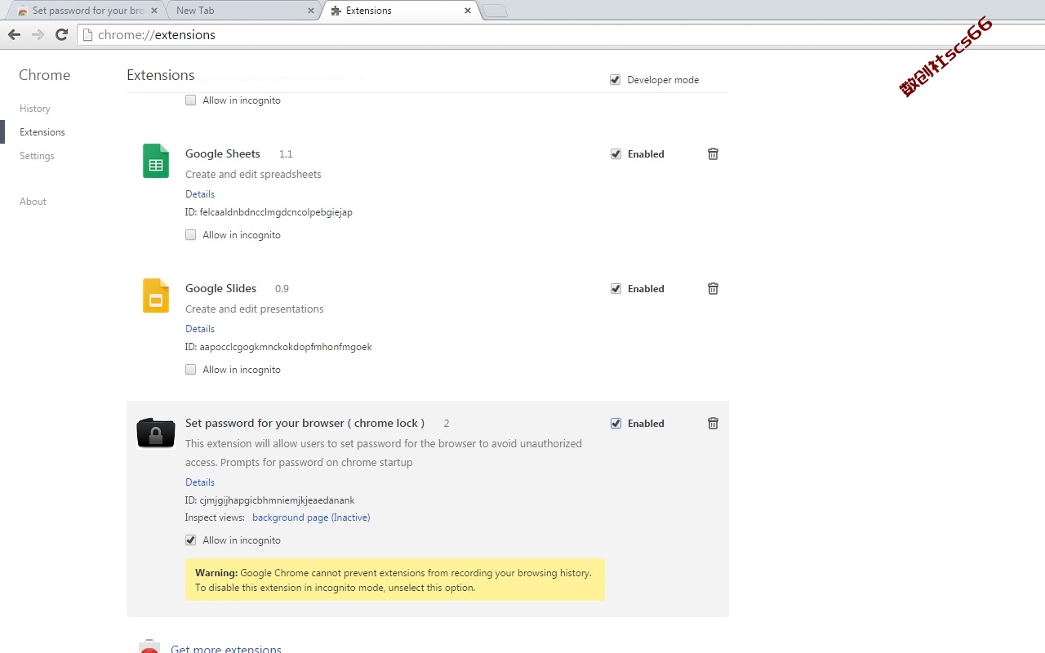Viewport: 1045px width, 653px height.
Task: Open History in the Chrome sidebar
Action: (35, 108)
